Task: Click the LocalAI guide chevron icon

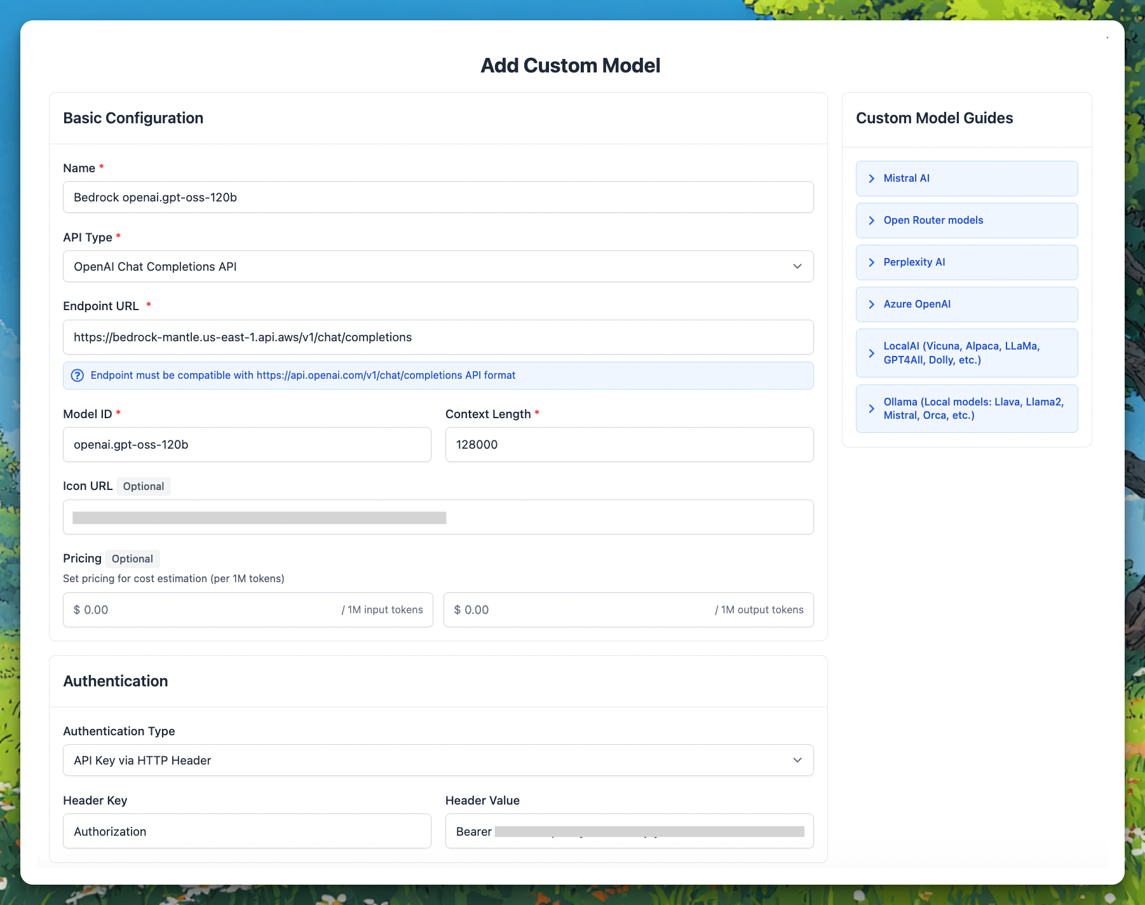Action: (872, 353)
